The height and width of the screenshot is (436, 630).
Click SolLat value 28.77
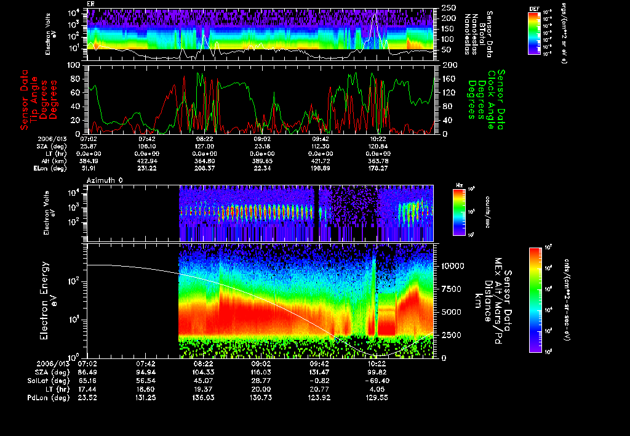(261, 381)
